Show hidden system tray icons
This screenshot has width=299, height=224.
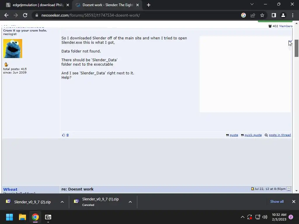(243, 217)
